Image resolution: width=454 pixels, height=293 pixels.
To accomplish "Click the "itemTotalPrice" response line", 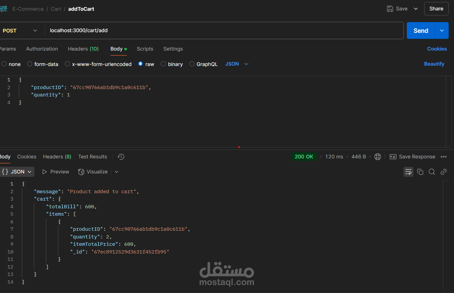I will (103, 244).
